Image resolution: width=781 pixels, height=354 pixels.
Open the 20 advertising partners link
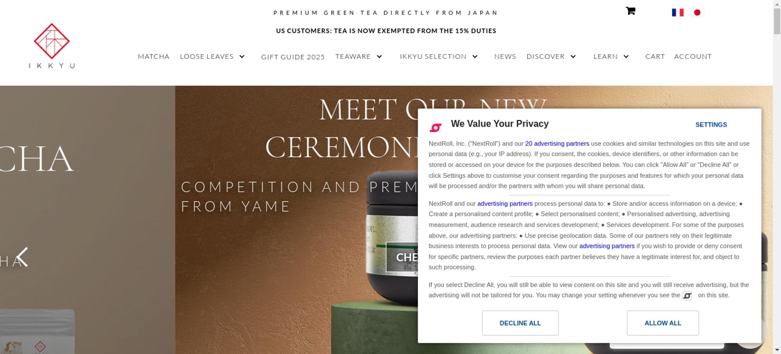point(557,143)
